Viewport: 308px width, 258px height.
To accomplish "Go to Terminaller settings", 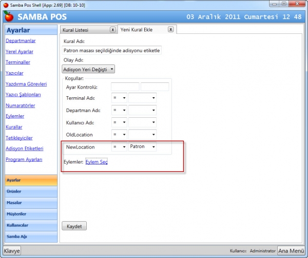I will 18,62.
